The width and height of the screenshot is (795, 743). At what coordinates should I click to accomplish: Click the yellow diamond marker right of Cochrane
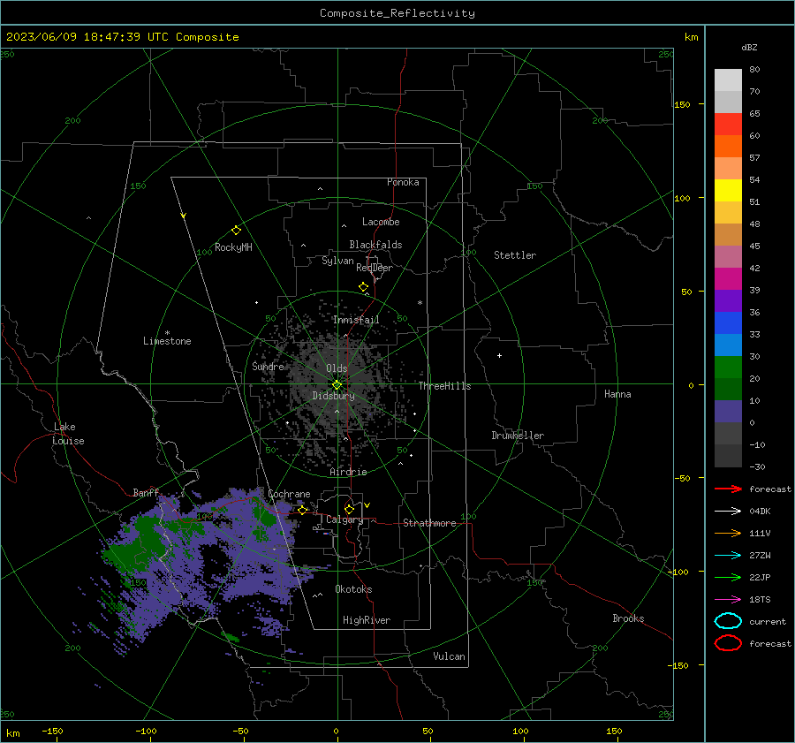point(303,510)
